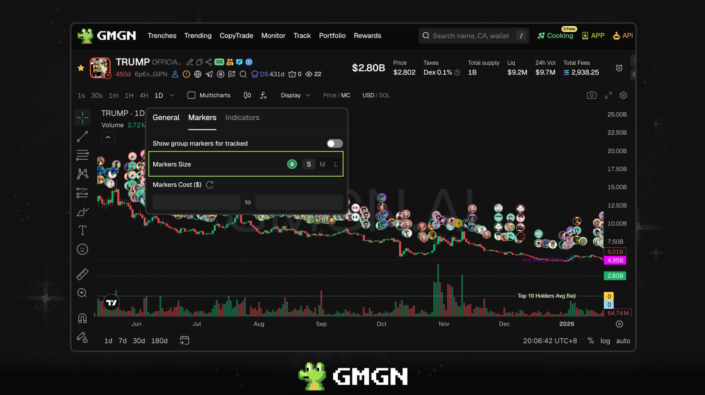Open the go-to-date calendar icon
This screenshot has width=705, height=395.
[x=184, y=340]
